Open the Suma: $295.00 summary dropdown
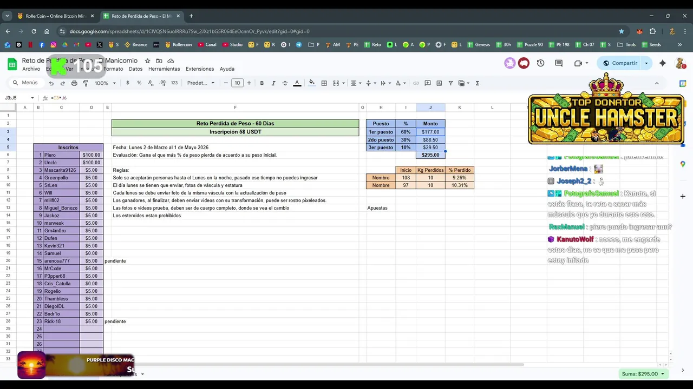693x389 pixels. pyautogui.click(x=643, y=374)
